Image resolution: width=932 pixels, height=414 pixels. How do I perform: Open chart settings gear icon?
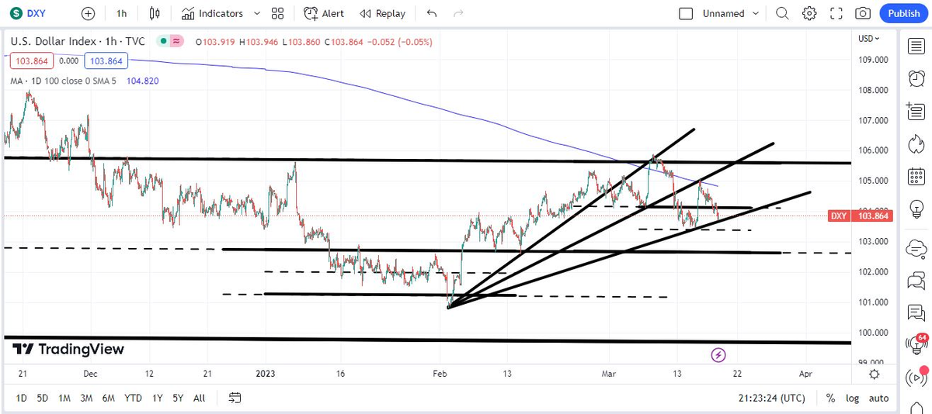809,13
